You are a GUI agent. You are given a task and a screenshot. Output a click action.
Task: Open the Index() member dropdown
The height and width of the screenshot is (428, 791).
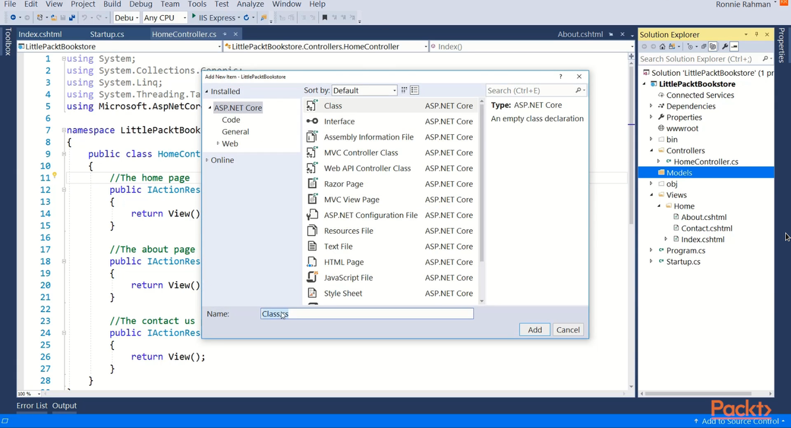531,47
